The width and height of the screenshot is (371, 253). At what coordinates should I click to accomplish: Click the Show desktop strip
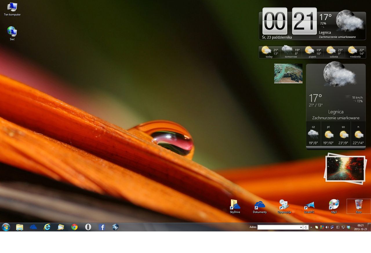pyautogui.click(x=369, y=227)
